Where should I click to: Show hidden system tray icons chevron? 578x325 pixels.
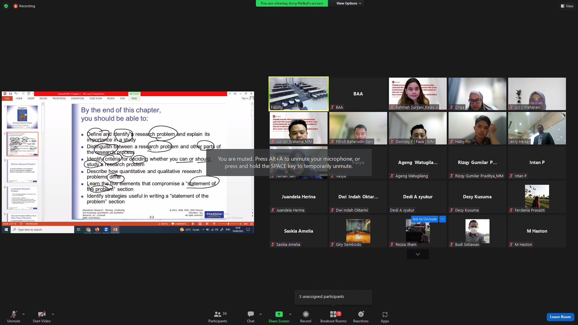click(x=203, y=230)
